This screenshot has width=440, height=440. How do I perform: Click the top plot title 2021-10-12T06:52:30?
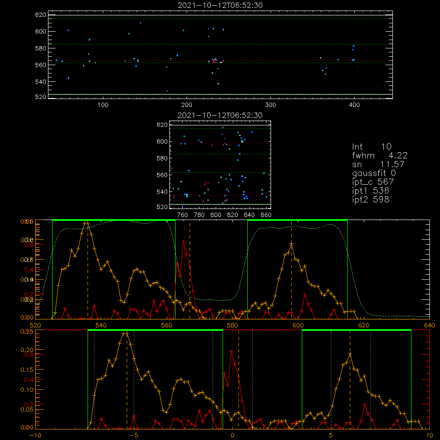[220, 5]
